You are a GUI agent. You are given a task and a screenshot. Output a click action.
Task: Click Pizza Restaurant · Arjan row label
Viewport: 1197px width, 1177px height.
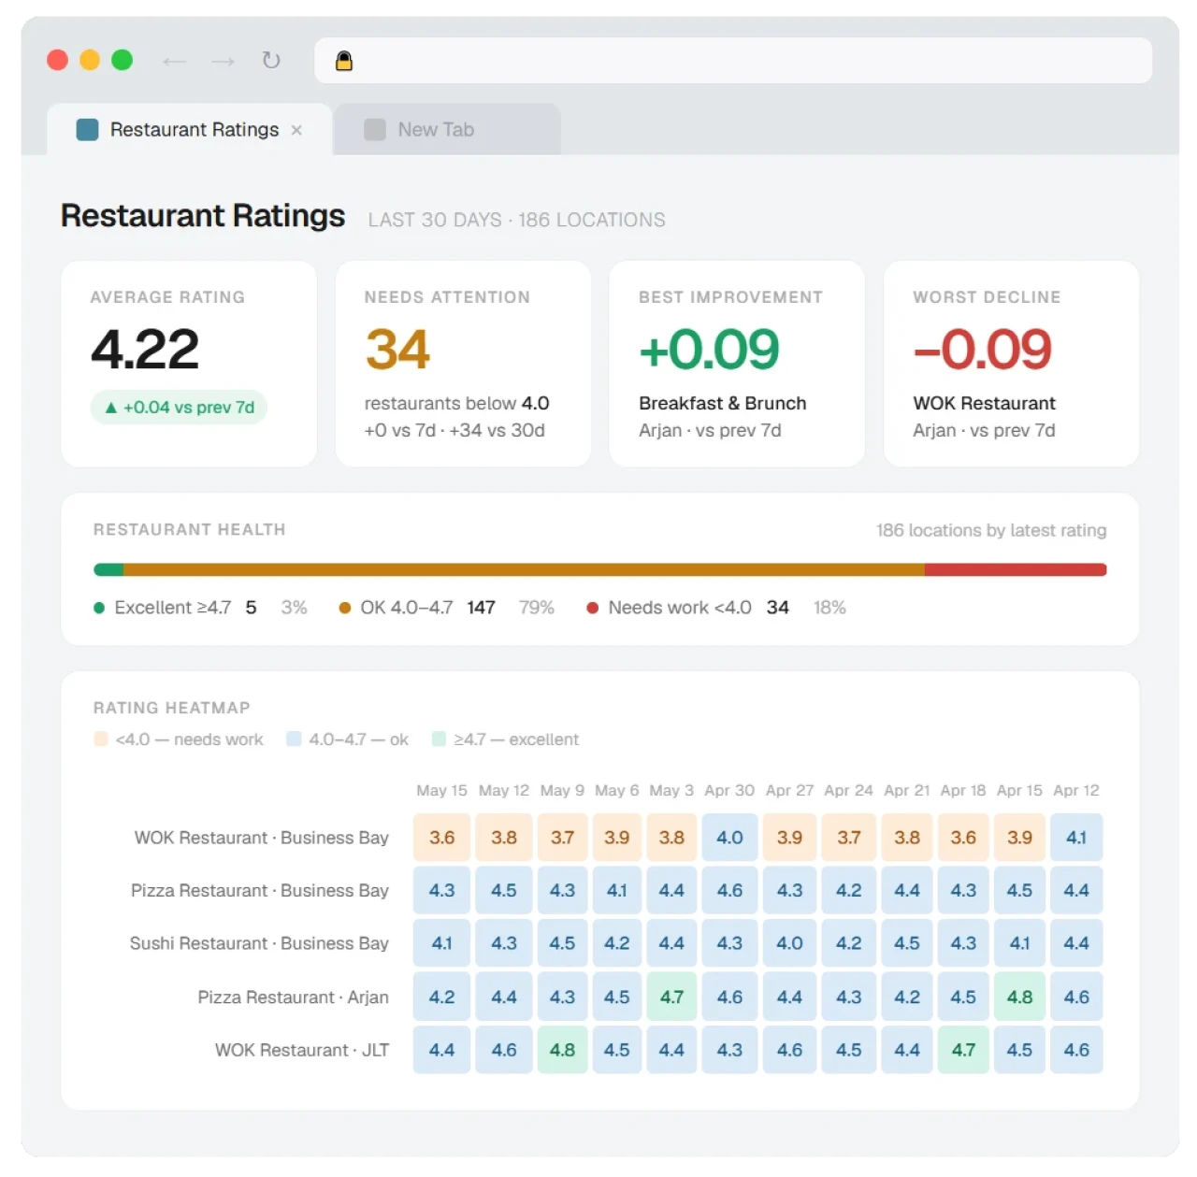pos(293,997)
